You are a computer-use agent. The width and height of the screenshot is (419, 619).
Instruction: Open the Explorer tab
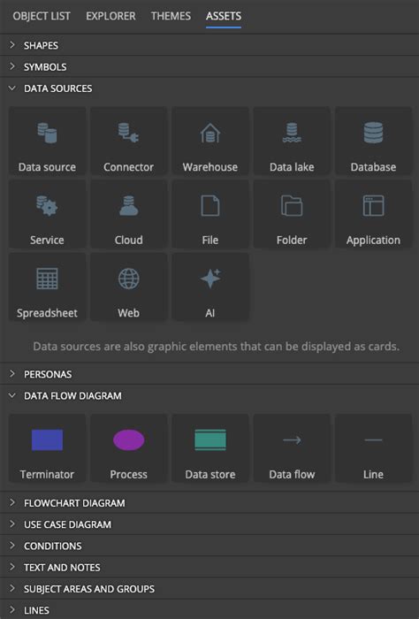click(110, 16)
